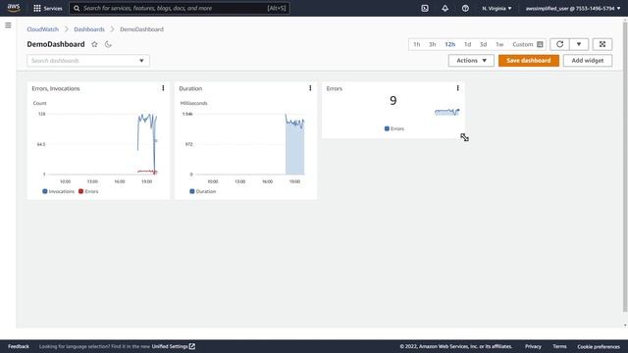Click Save dashboard
The width and height of the screenshot is (628, 353).
tap(528, 61)
